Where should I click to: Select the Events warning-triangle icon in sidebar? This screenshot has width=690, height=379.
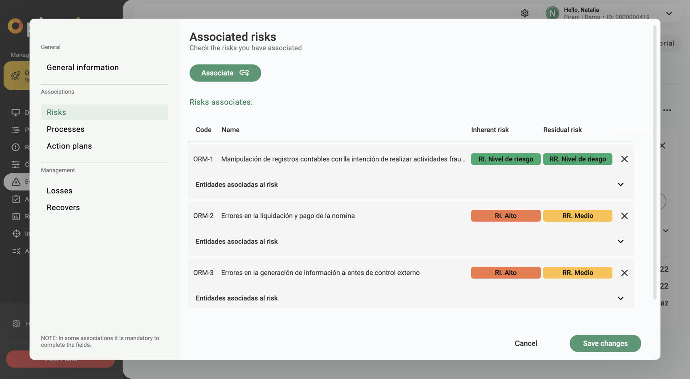coord(16,181)
